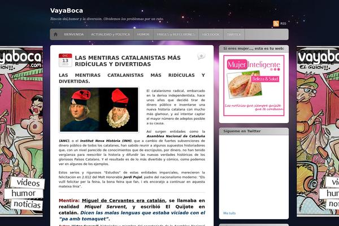Go to the VayaBoca site title
Screen dimensions: 339x226
click(x=67, y=11)
